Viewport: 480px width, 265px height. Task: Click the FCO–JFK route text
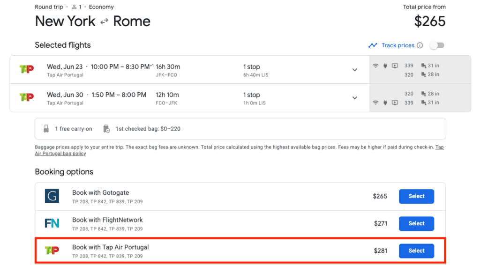click(x=166, y=103)
